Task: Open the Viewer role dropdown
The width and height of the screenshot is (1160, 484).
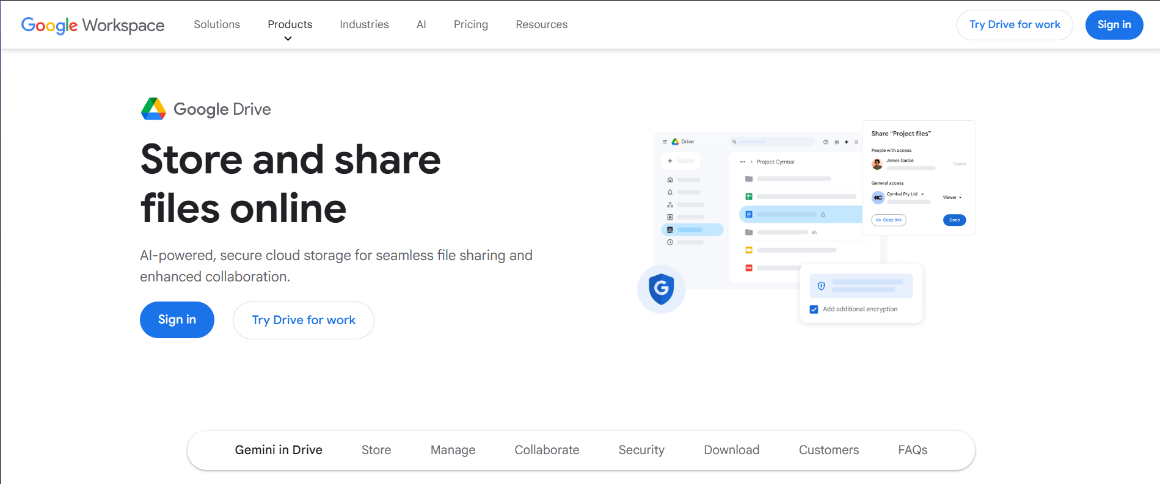Action: click(952, 198)
